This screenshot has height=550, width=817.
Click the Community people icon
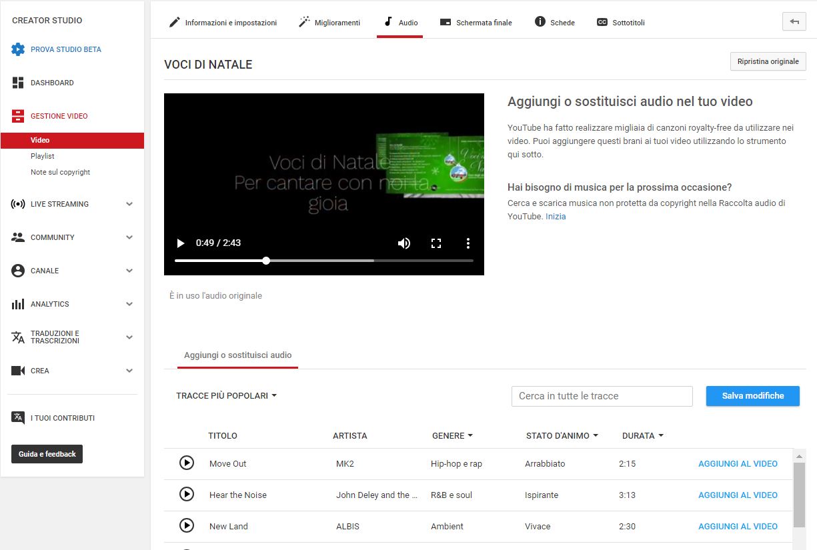pyautogui.click(x=18, y=237)
